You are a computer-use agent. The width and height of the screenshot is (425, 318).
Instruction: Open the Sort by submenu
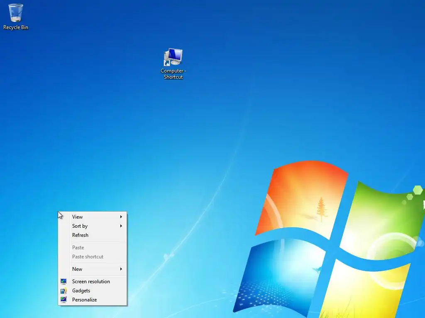pos(93,226)
